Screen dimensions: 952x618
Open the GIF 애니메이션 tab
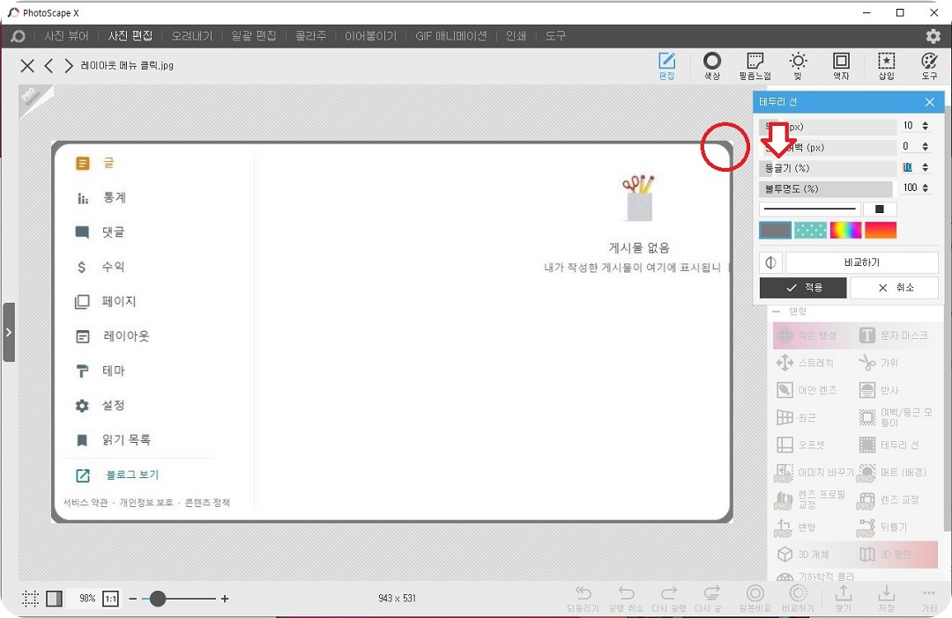click(451, 36)
